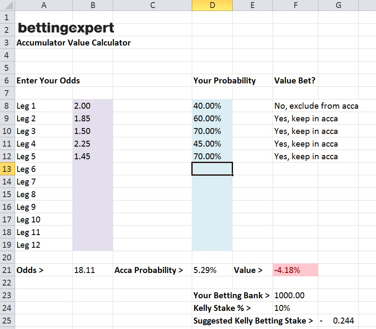Select row header 21
The image size is (376, 329).
click(7, 270)
